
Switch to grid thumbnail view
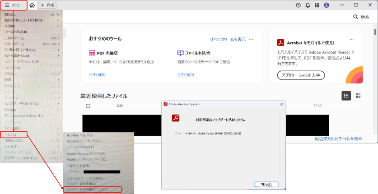click(358, 95)
